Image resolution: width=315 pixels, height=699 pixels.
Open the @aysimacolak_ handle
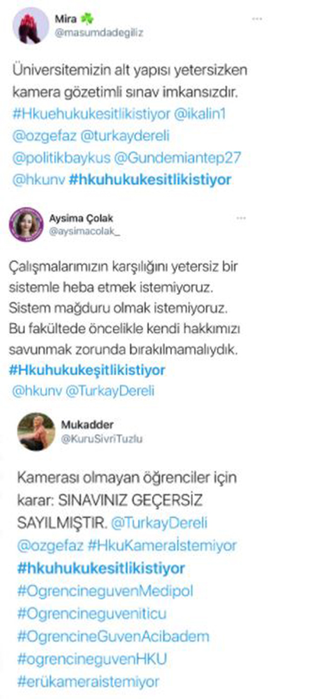point(85,231)
